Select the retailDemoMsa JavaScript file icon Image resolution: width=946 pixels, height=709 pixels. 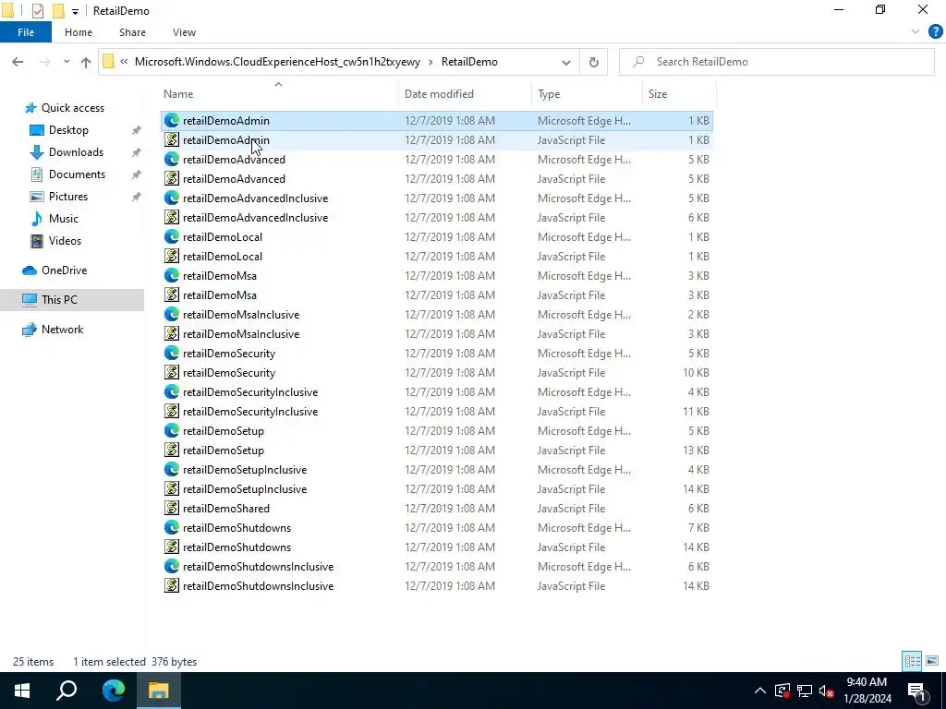(x=172, y=294)
